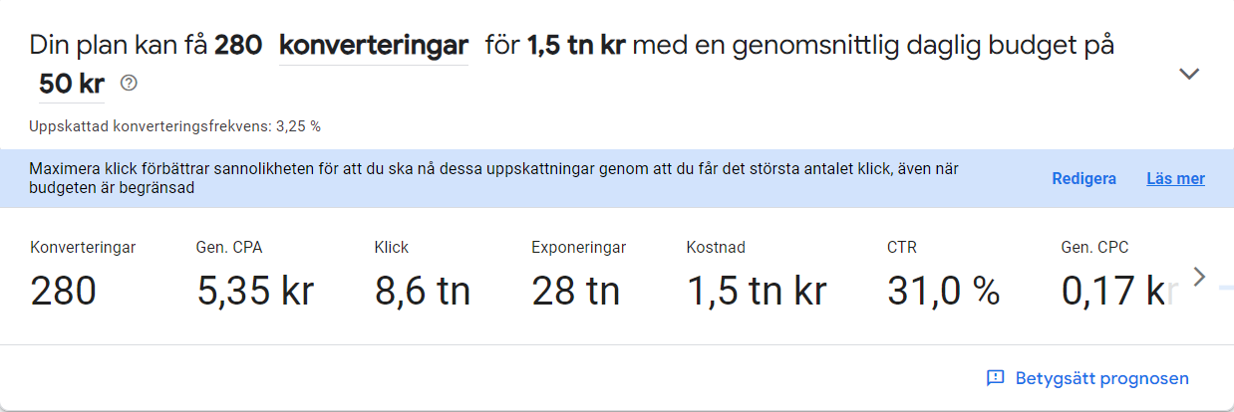The height and width of the screenshot is (412, 1234).
Task: Edit the 50 kr daily budget field
Action: click(x=72, y=85)
